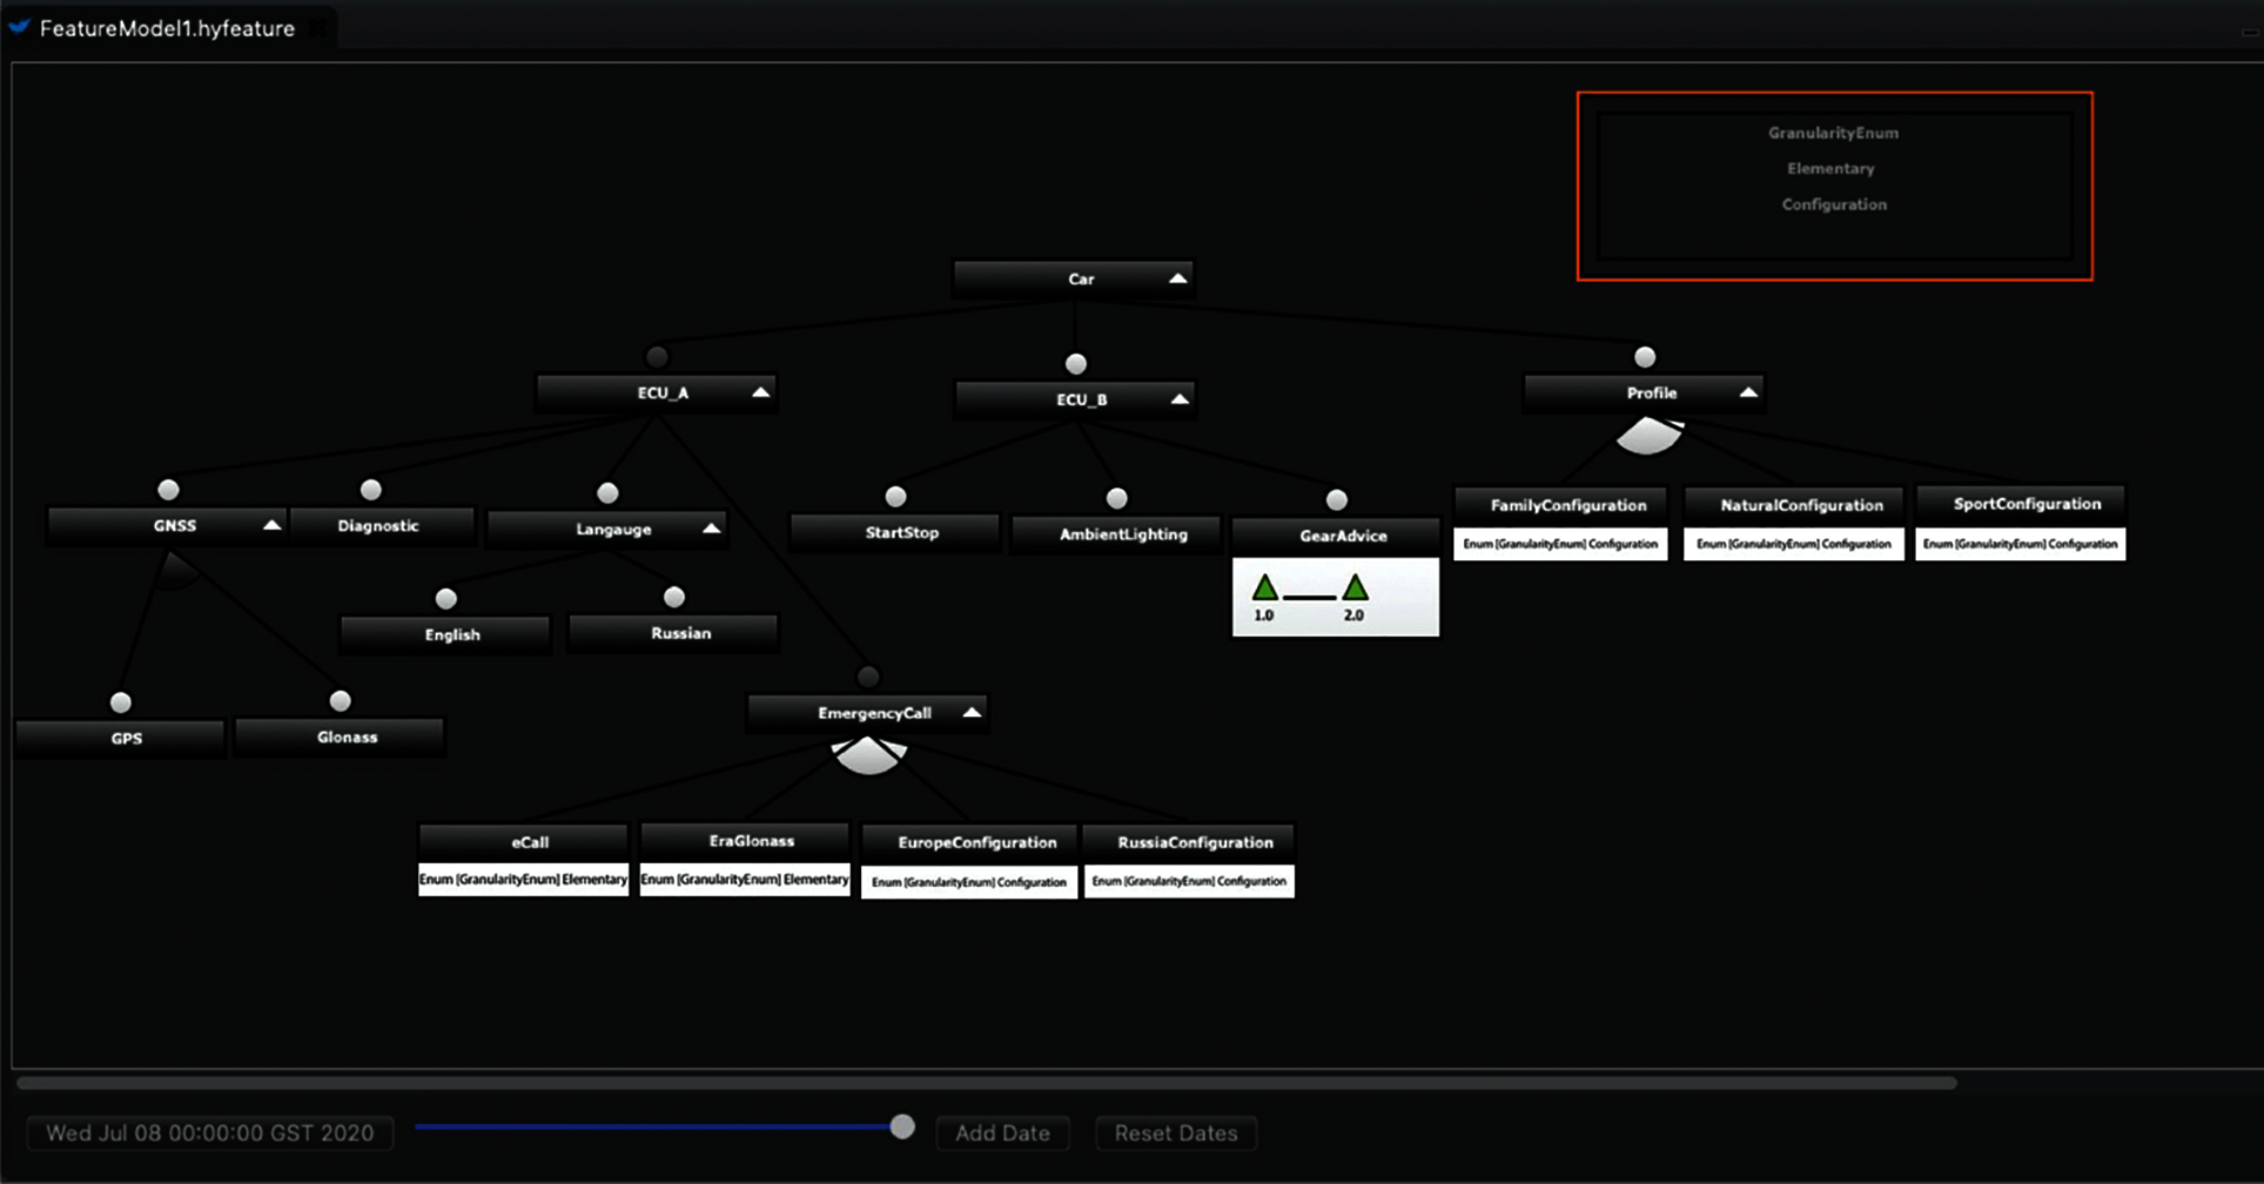Click the circle above the Glonass feature

pos(340,701)
